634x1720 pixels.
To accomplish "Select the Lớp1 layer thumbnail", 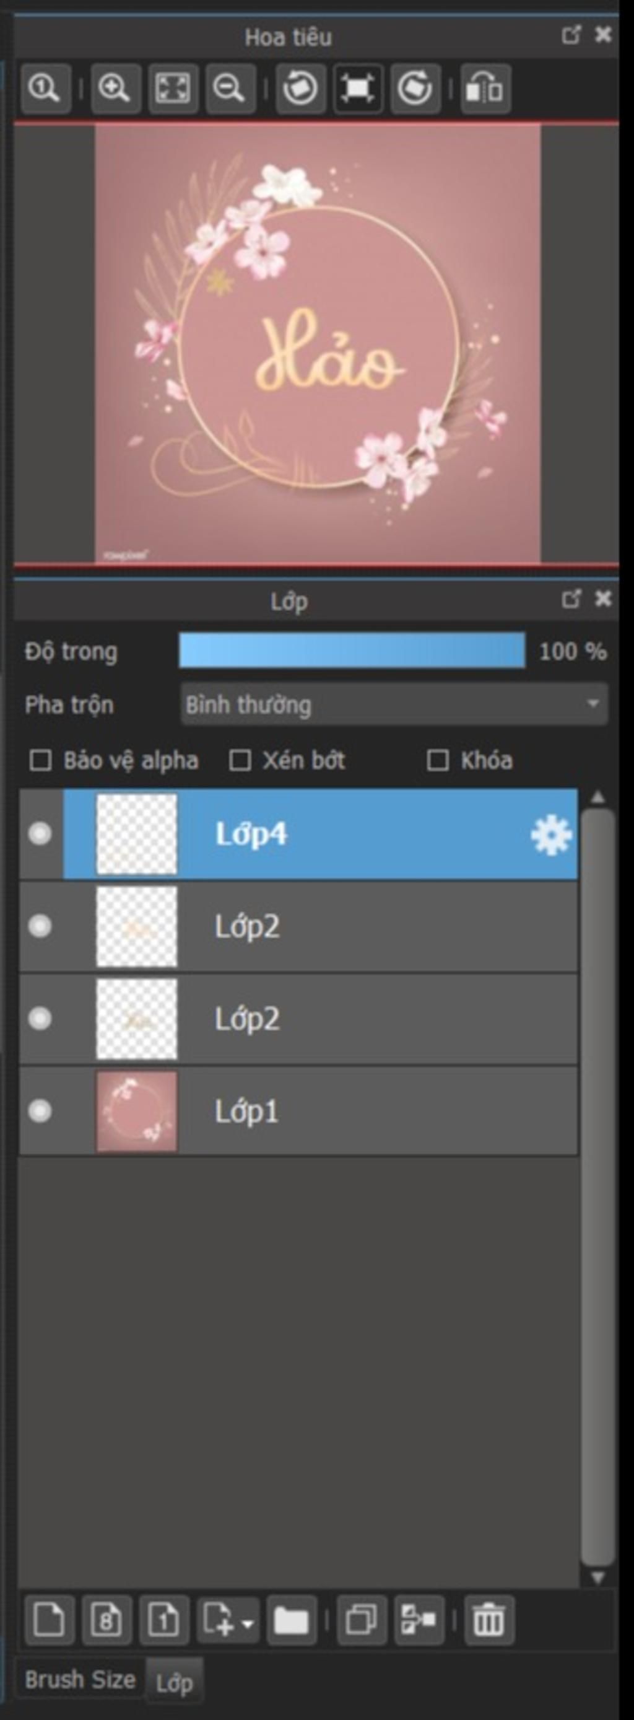I will [137, 1111].
